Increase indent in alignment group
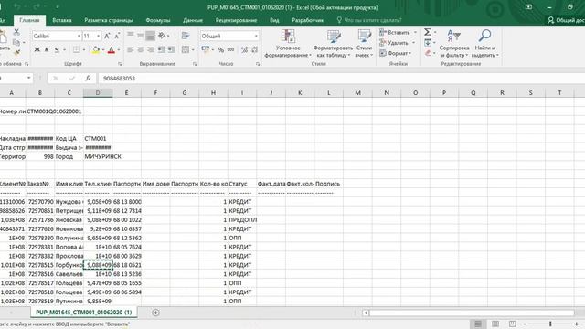Image resolution: width=585 pixels, height=329 pixels. [x=172, y=49]
